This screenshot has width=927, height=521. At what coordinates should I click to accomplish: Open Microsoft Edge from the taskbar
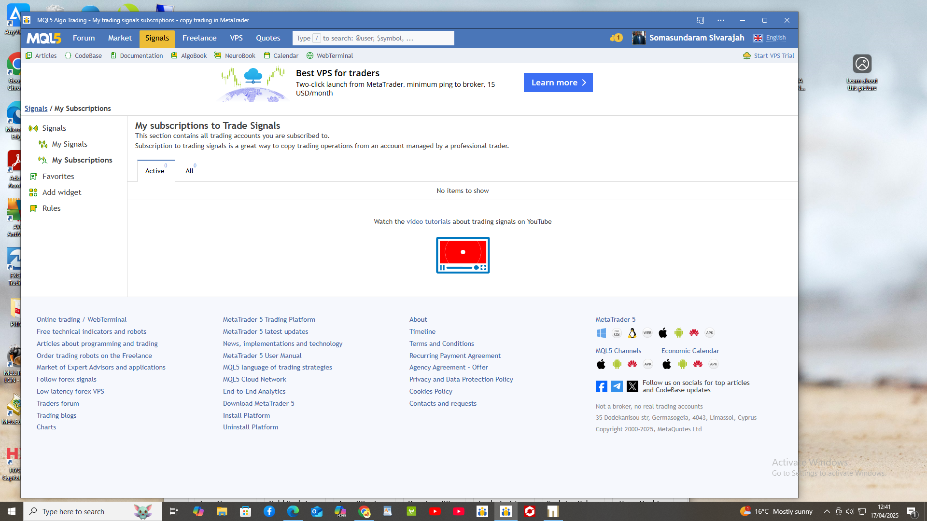click(x=293, y=511)
